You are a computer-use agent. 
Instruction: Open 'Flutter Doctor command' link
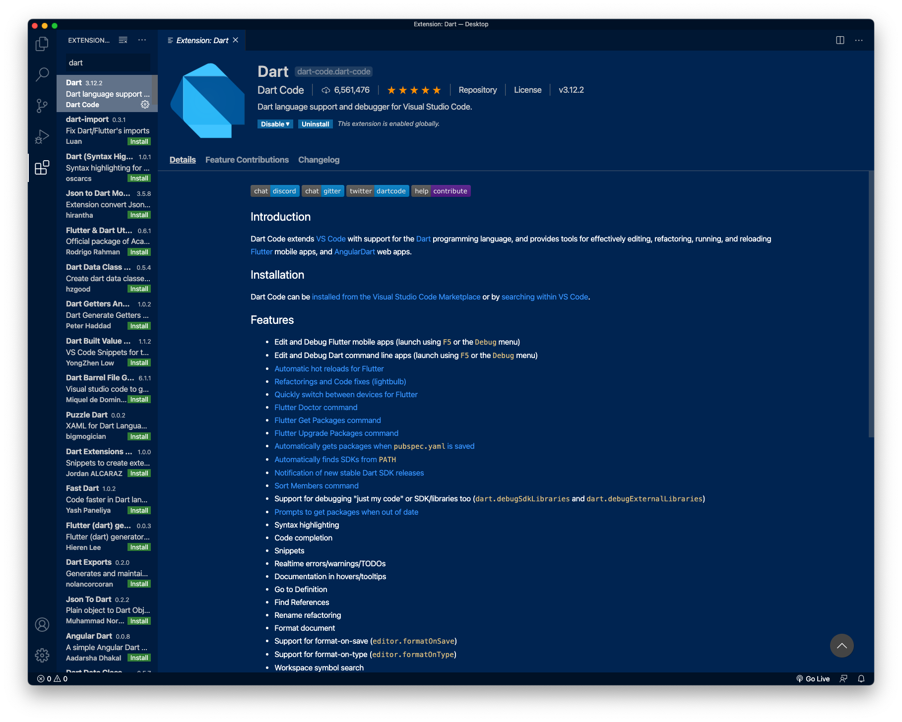point(316,408)
